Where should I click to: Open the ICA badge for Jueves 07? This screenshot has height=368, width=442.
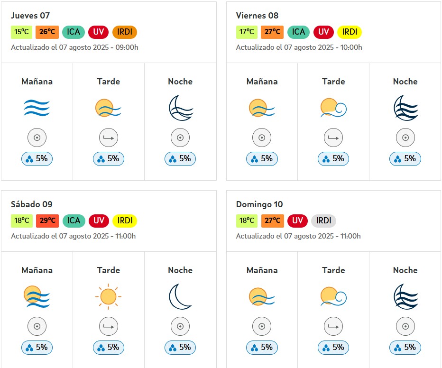tap(74, 32)
